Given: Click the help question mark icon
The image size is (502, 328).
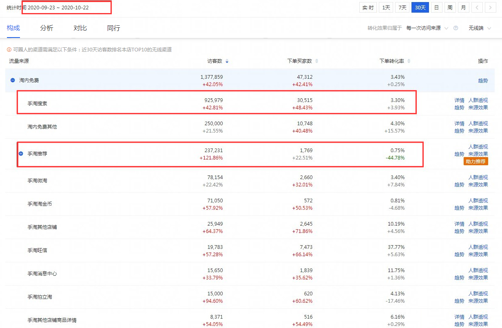Looking at the screenshot, I should click(x=456, y=28).
